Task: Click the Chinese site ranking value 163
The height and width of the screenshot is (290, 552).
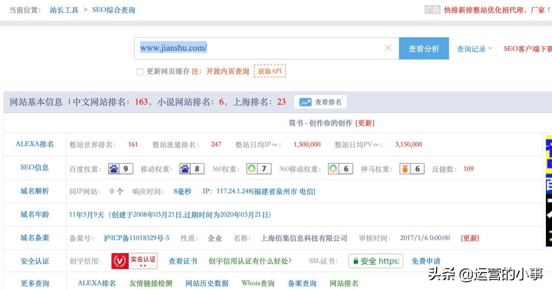Action: 141,102
